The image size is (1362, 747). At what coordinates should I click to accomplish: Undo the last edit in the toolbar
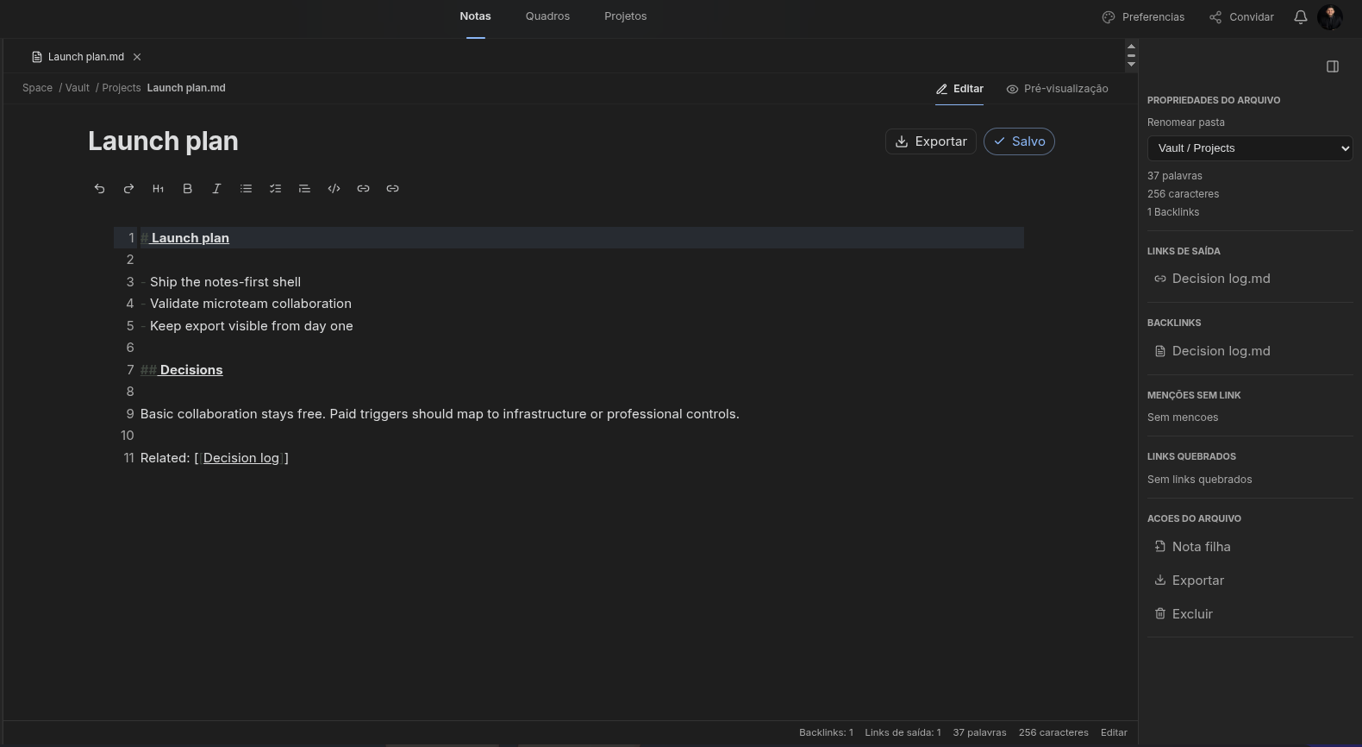[x=99, y=188]
